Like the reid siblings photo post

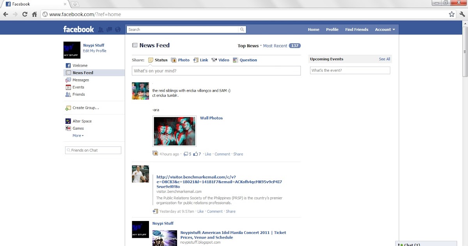coord(208,154)
